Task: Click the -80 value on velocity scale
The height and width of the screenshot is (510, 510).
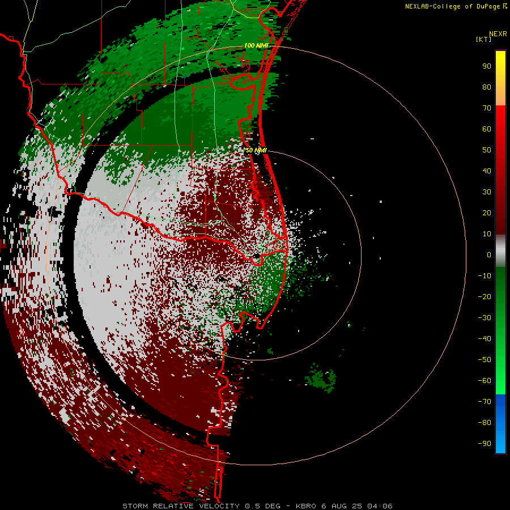Action: click(484, 423)
